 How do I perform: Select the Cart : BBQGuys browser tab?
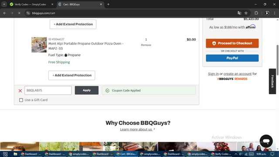pyautogui.click(x=80, y=4)
